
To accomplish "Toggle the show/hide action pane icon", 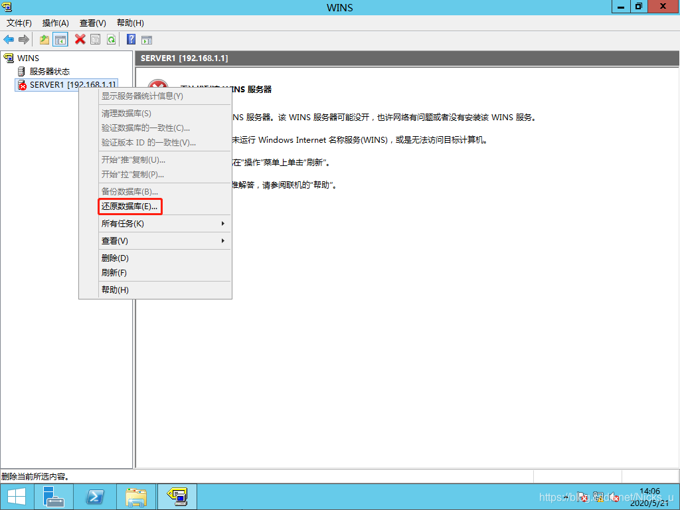I will click(147, 40).
